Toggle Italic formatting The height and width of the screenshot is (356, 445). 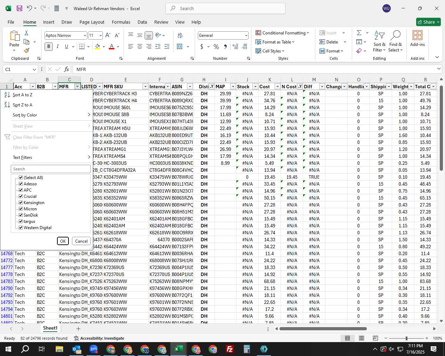click(57, 47)
